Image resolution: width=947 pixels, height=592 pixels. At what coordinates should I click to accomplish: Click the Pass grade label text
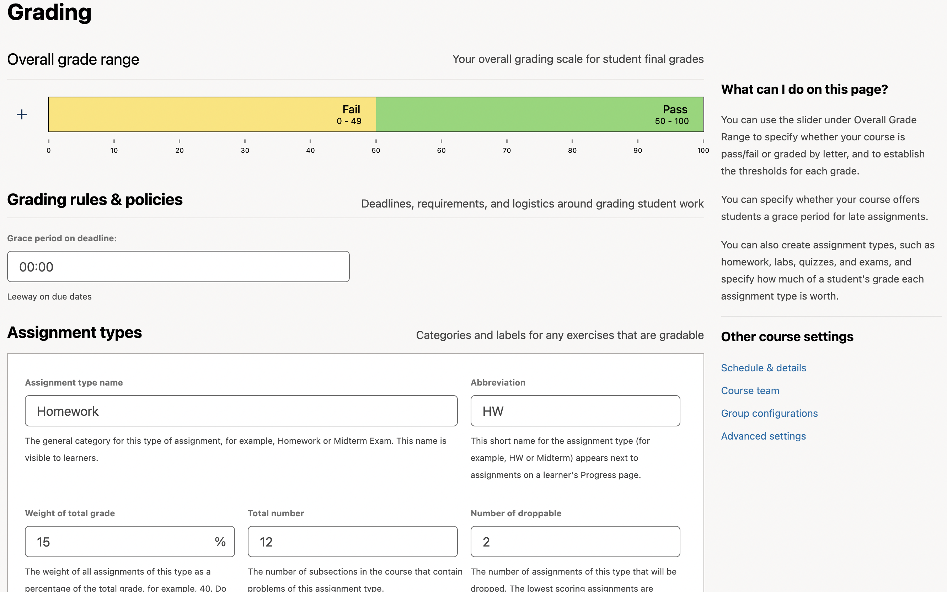click(675, 109)
